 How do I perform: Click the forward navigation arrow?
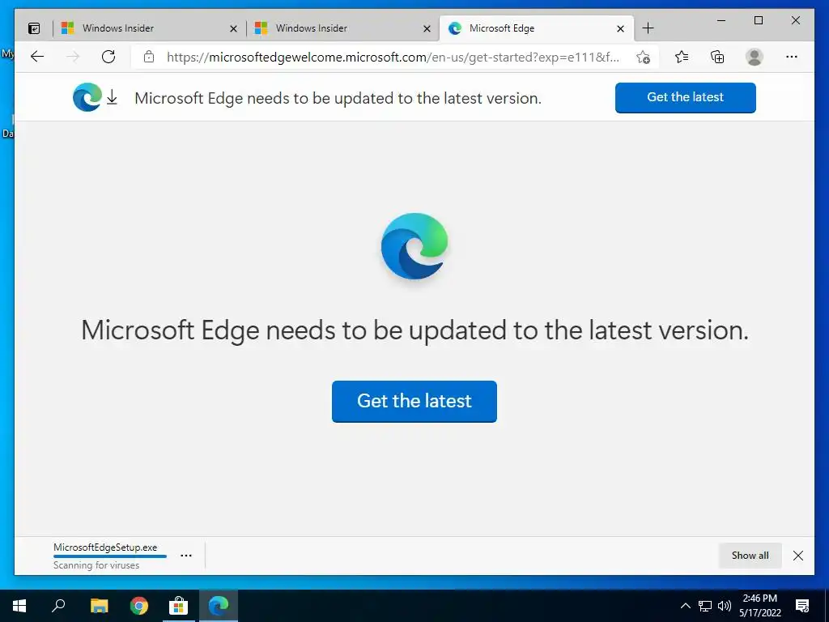(x=73, y=57)
